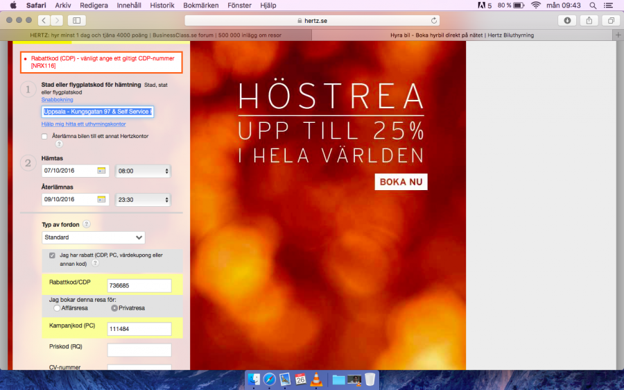Open the folder stack in Dock
The width and height of the screenshot is (624, 390).
click(x=338, y=380)
